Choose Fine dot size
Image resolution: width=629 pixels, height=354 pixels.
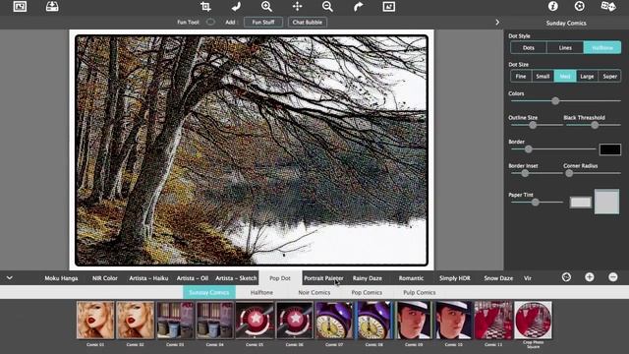pyautogui.click(x=521, y=77)
